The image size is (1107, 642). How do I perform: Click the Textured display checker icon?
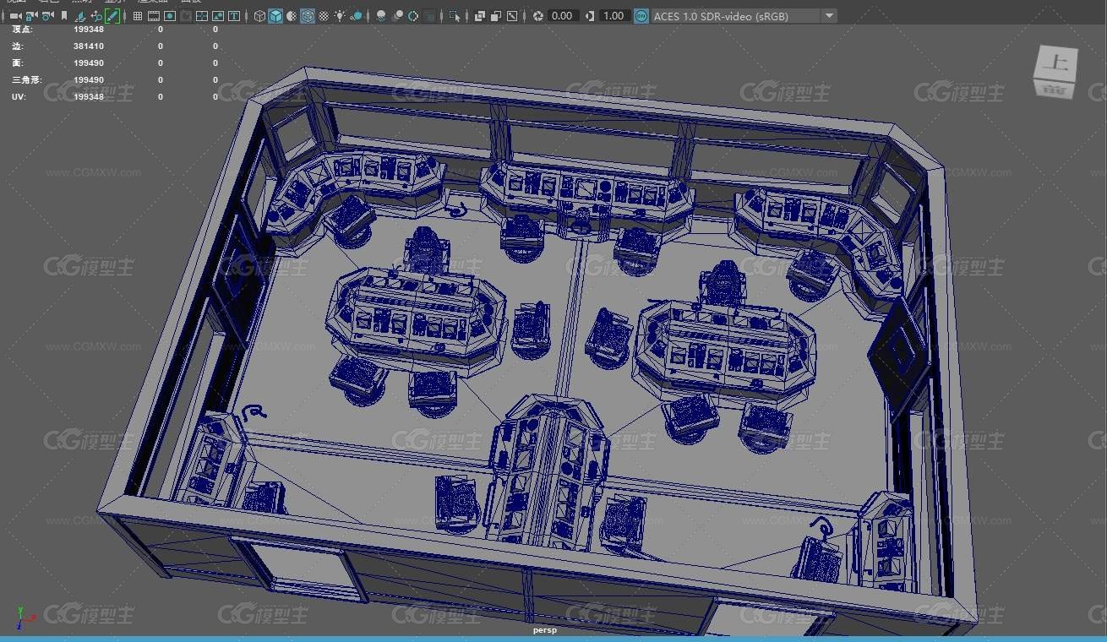[x=324, y=16]
